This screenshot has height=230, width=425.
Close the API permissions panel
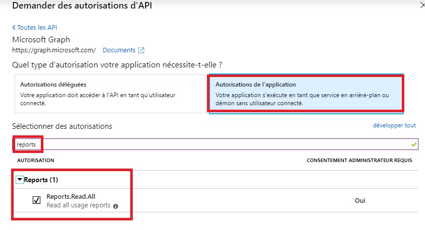[422, 6]
